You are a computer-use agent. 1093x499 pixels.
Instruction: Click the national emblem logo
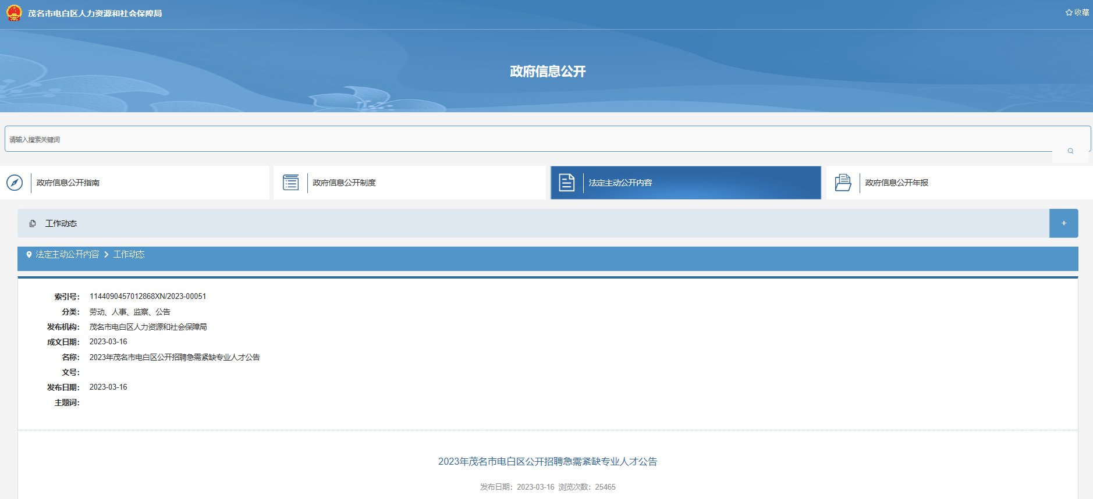click(x=14, y=13)
